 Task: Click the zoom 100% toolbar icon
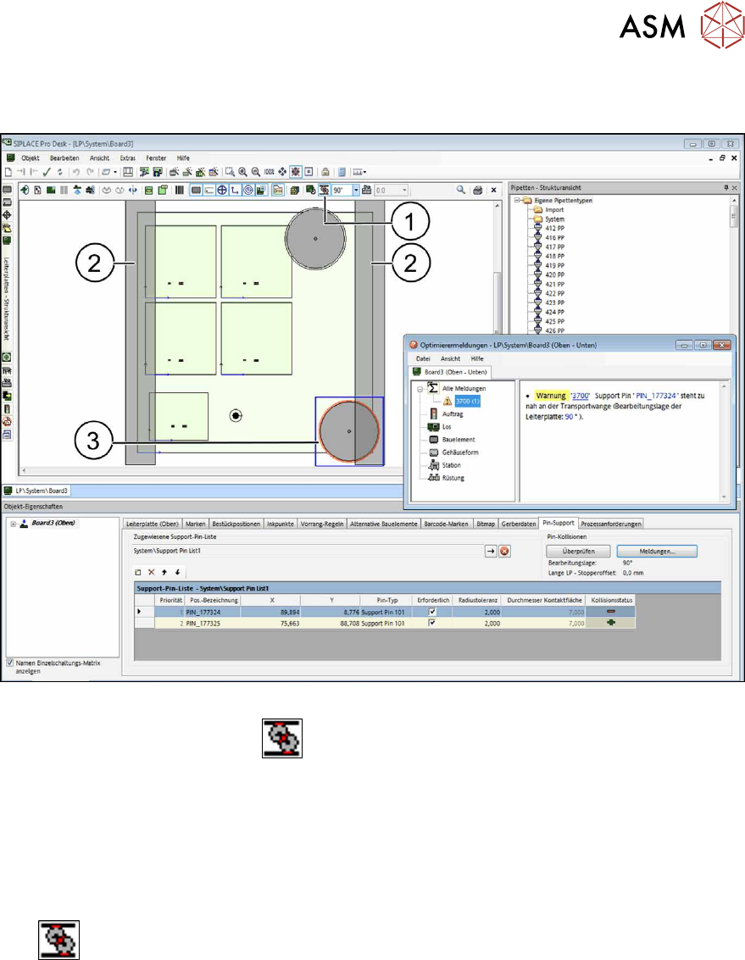269,172
